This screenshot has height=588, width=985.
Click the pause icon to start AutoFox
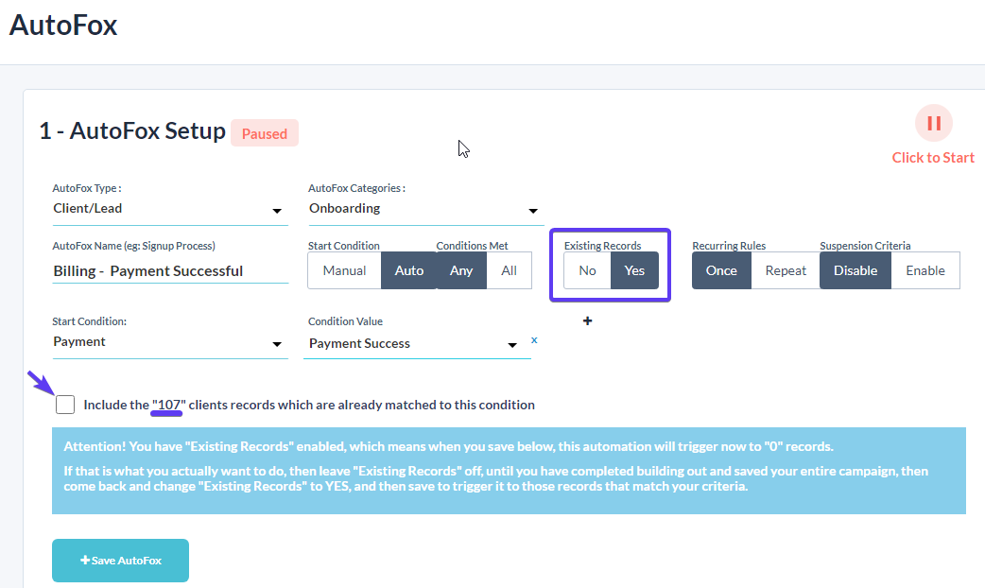934,123
